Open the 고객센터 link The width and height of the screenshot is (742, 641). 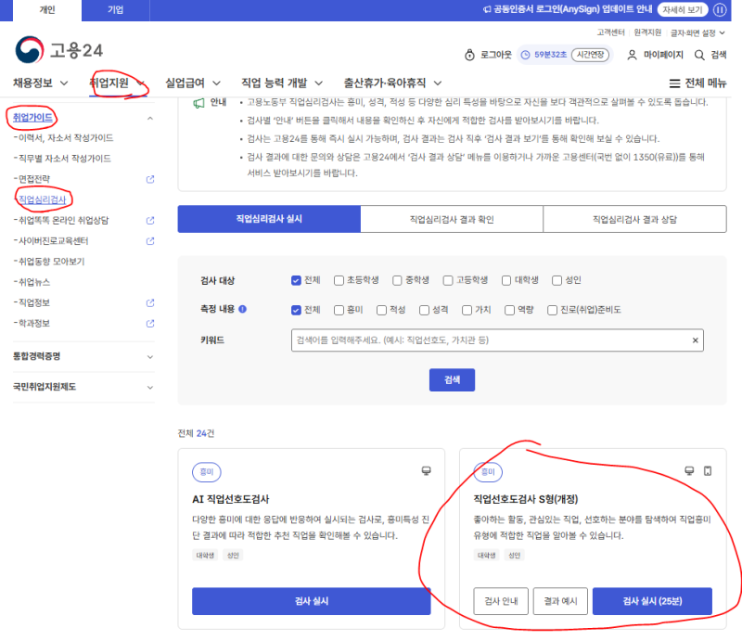[610, 32]
